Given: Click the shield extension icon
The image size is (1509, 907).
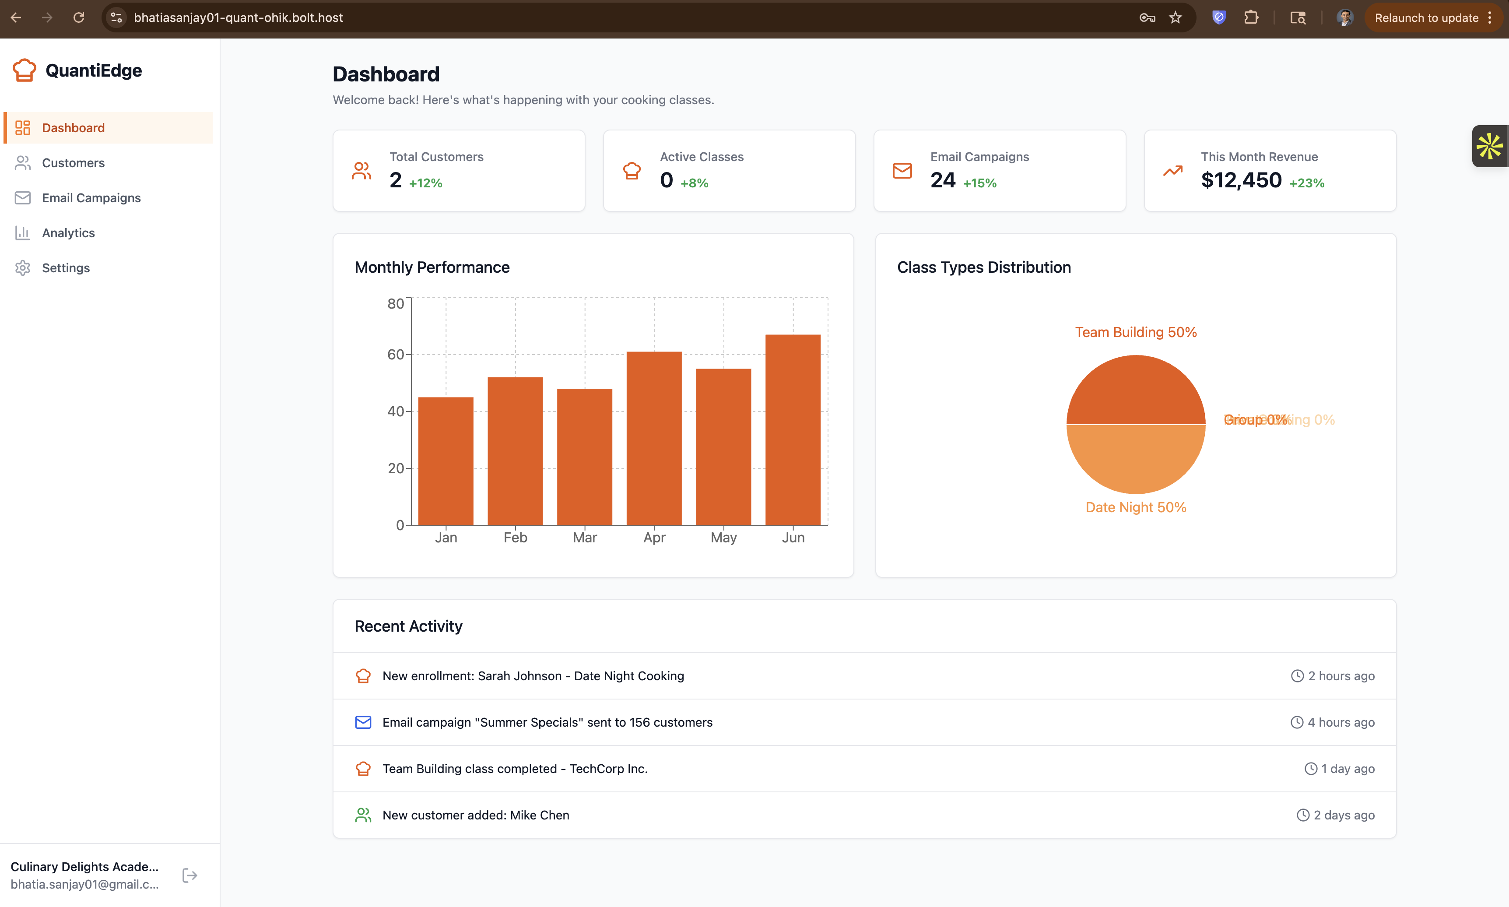Looking at the screenshot, I should click(x=1219, y=18).
